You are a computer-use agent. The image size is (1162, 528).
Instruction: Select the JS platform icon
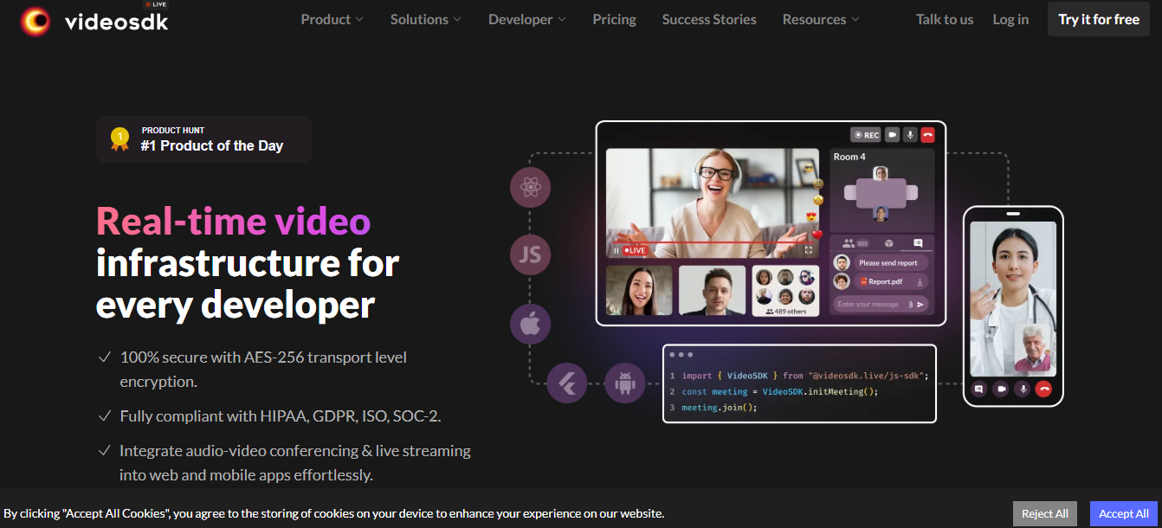[x=530, y=254]
